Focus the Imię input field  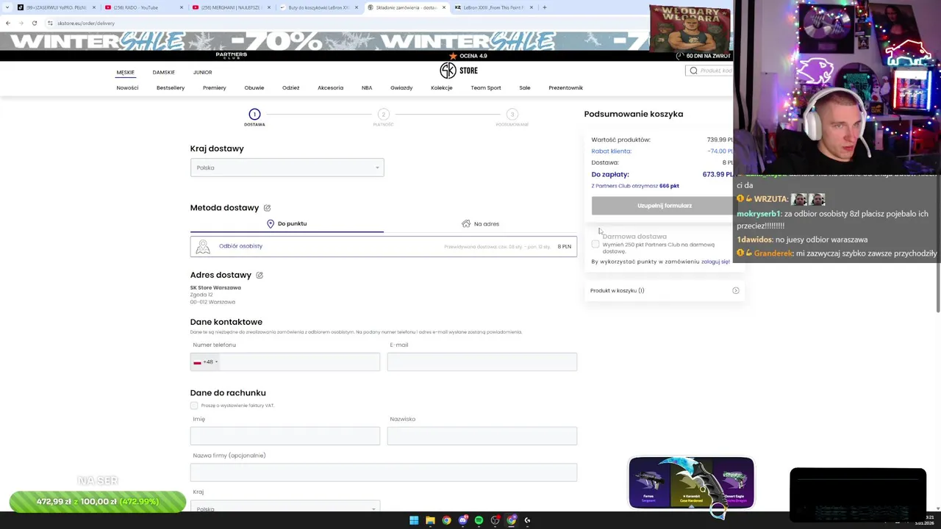pyautogui.click(x=285, y=436)
